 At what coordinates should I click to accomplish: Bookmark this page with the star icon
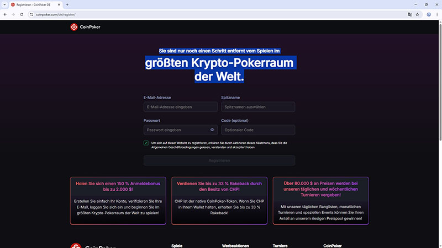coord(418,14)
